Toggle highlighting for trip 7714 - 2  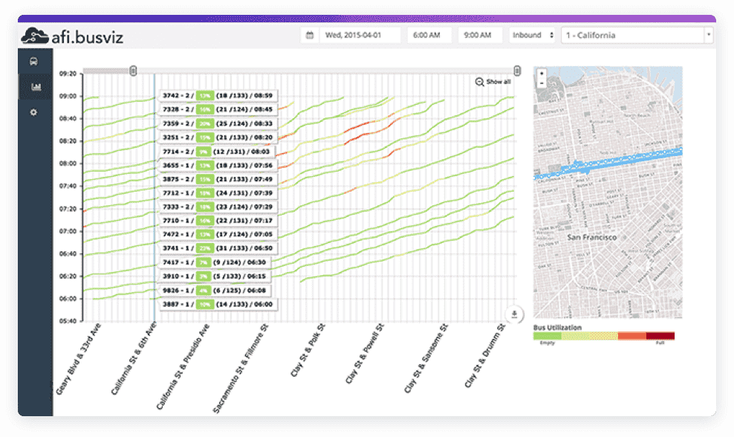click(x=176, y=151)
